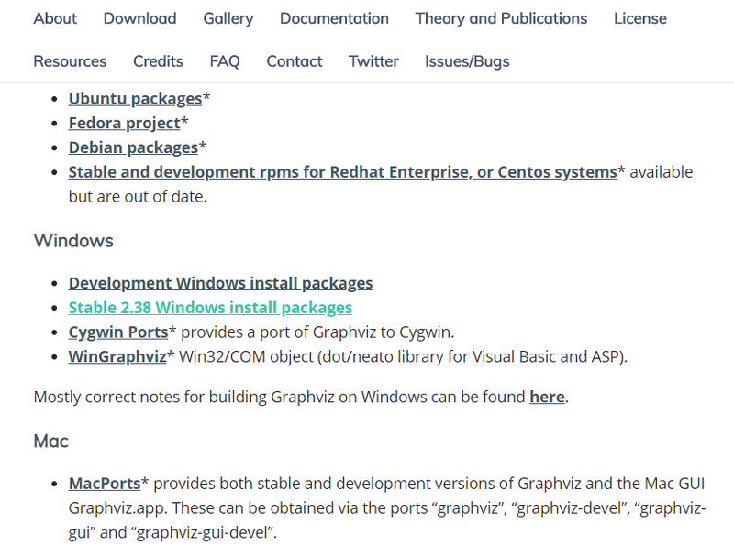734x545 pixels.
Task: Click 'provides a port of Graphviz to Cygwin.'
Action: [x=317, y=332]
